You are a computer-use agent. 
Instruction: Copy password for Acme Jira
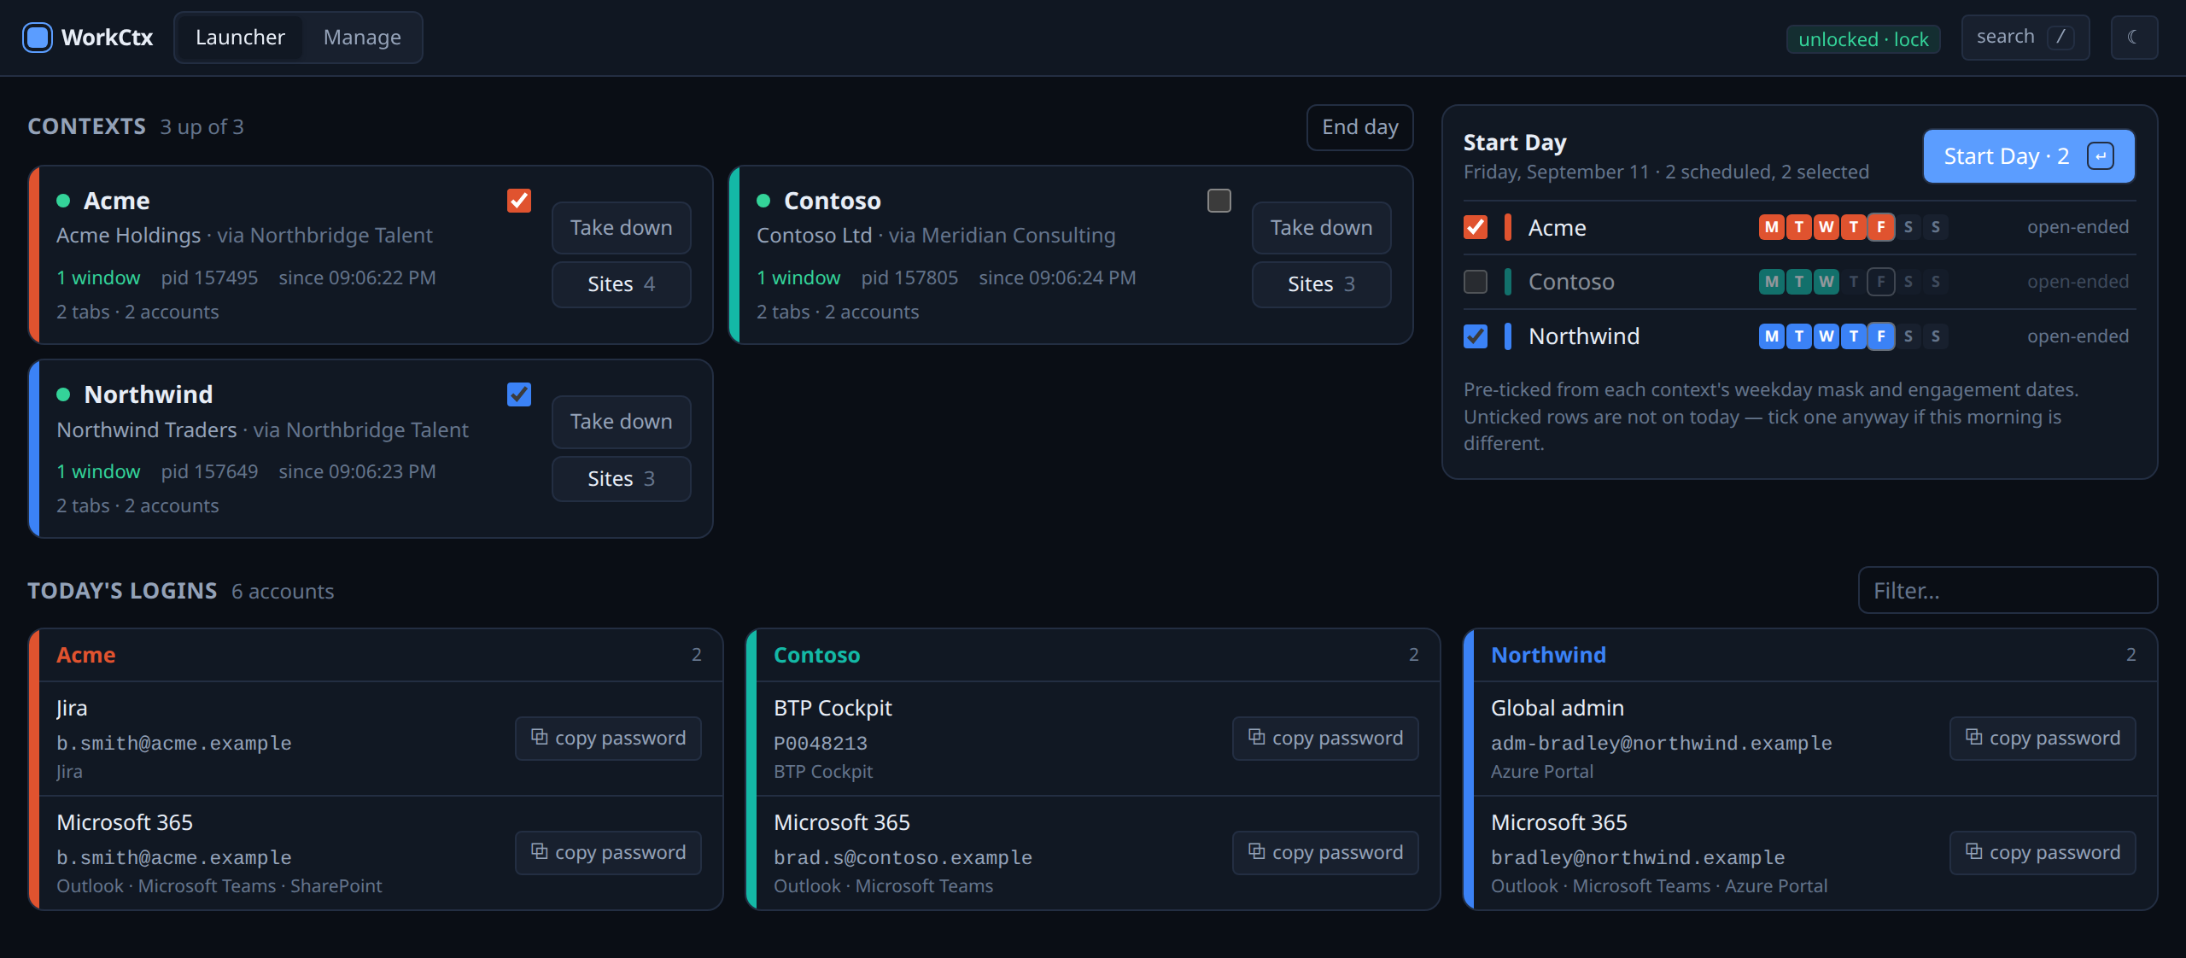pyautogui.click(x=608, y=739)
